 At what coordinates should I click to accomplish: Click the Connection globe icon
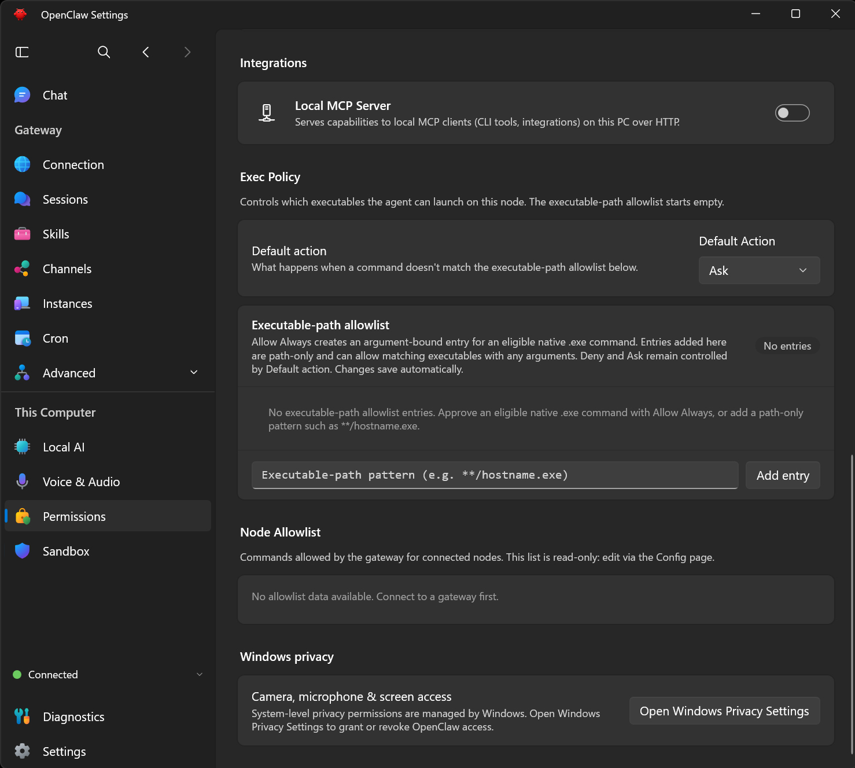click(22, 164)
